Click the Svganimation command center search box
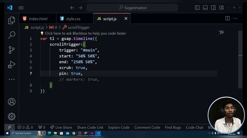 (132, 8)
